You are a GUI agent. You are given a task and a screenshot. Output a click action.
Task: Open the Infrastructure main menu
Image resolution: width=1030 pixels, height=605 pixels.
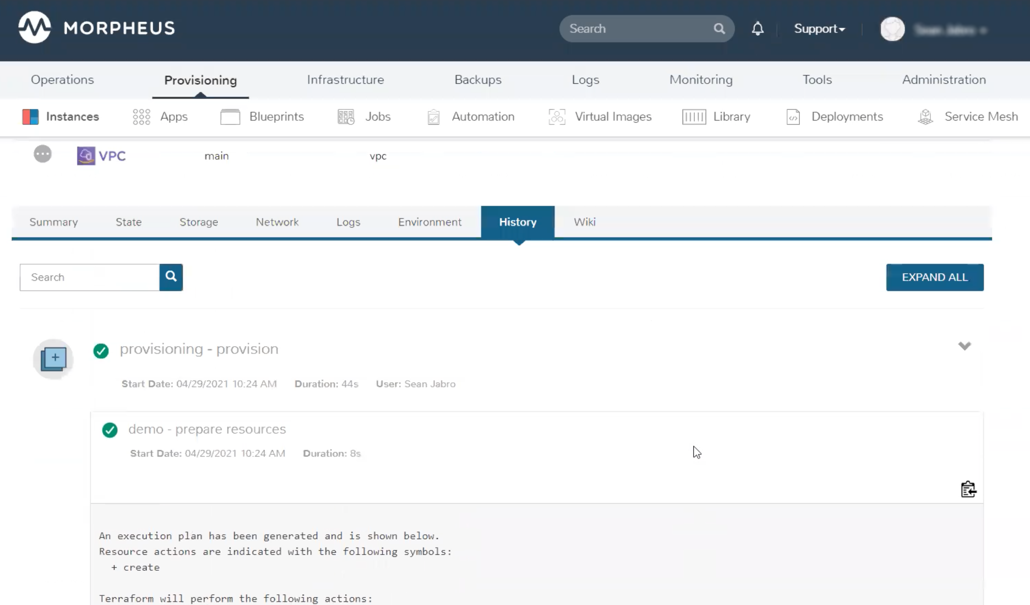tap(345, 80)
